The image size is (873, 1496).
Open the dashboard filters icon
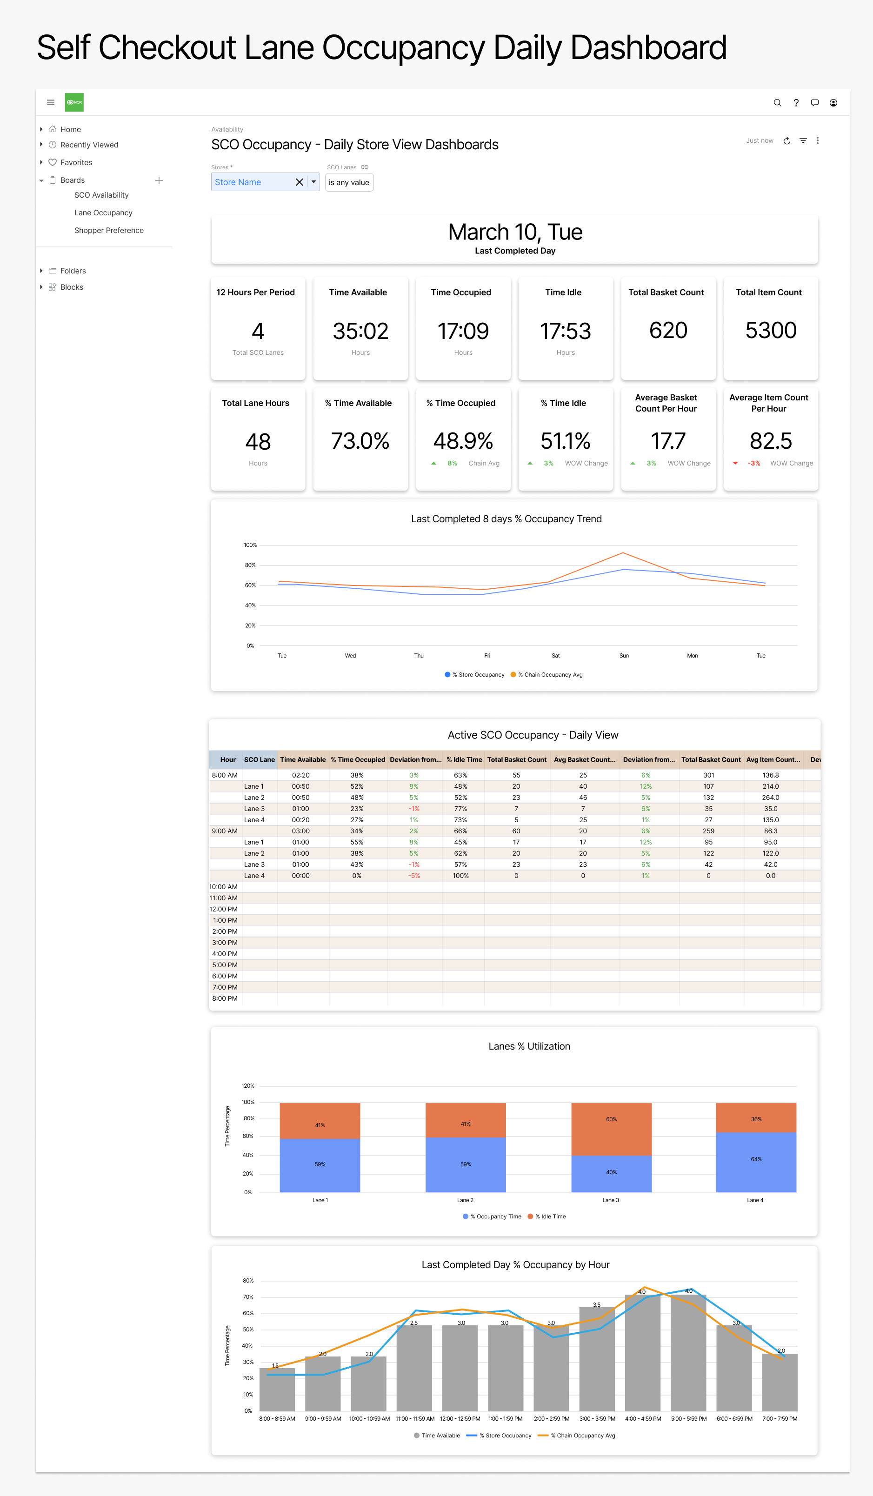coord(803,141)
